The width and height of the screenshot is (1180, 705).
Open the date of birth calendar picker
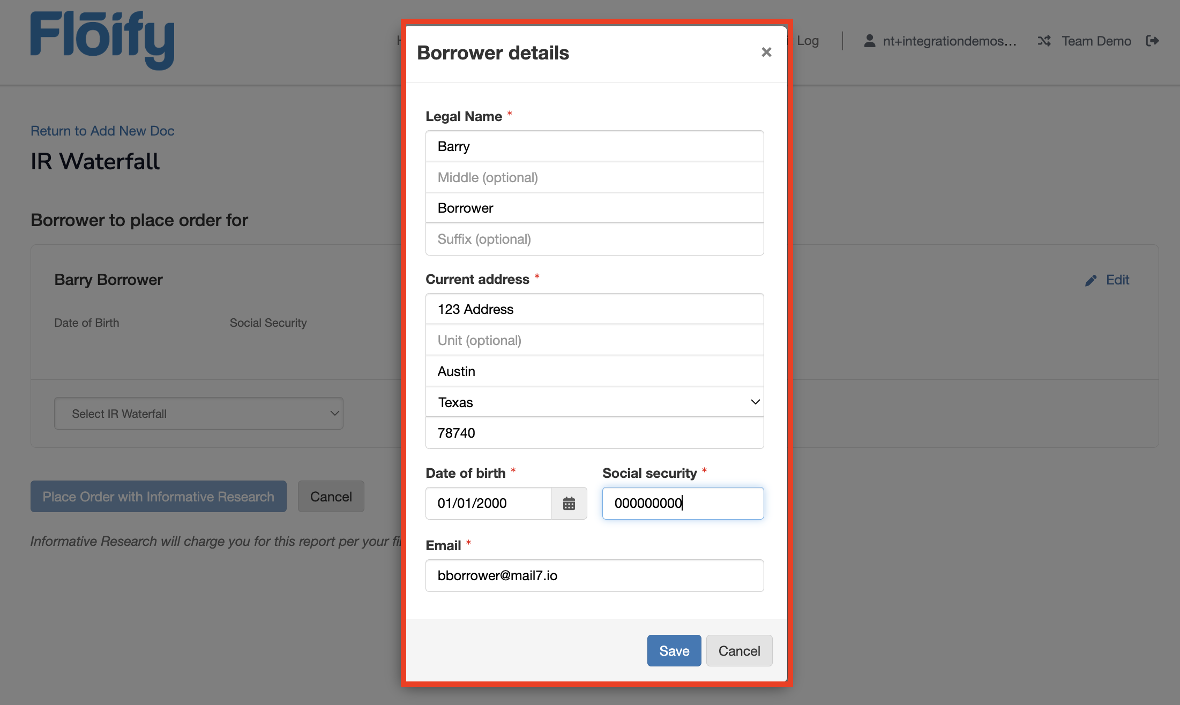click(x=569, y=503)
